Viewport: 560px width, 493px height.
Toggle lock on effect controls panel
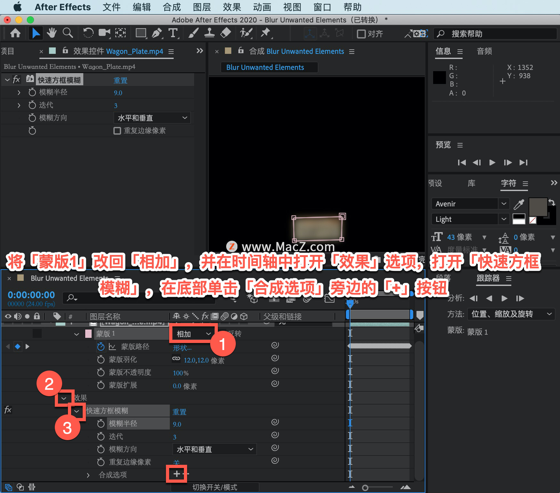point(65,50)
